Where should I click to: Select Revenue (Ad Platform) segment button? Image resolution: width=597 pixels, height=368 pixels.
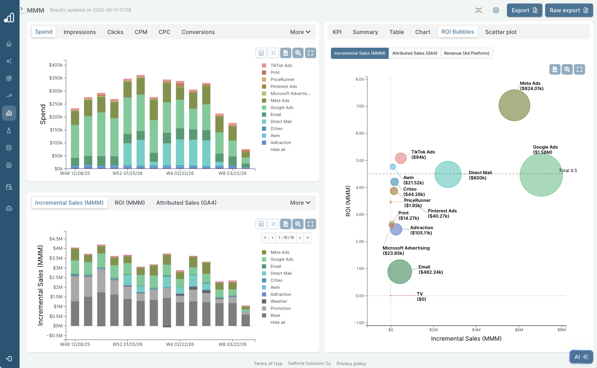tap(467, 53)
